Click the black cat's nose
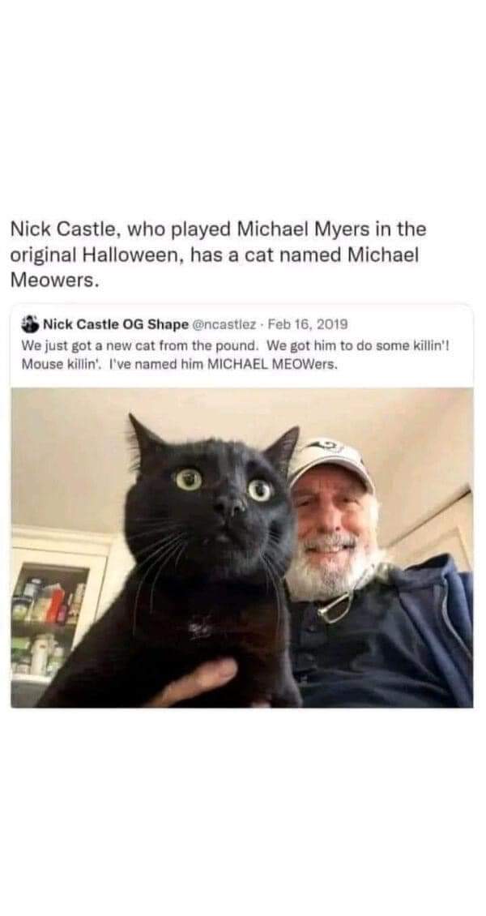The height and width of the screenshot is (916, 486). tap(228, 507)
